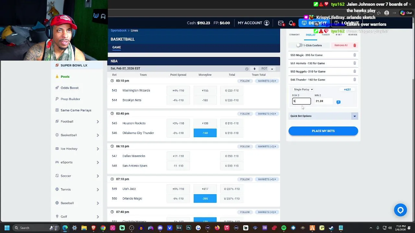Click the Odds Boost sidebar icon
This screenshot has width=415, height=233.
57,88
